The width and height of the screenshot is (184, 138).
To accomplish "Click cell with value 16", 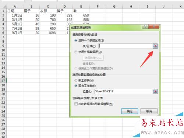I will [x=31, y=15].
